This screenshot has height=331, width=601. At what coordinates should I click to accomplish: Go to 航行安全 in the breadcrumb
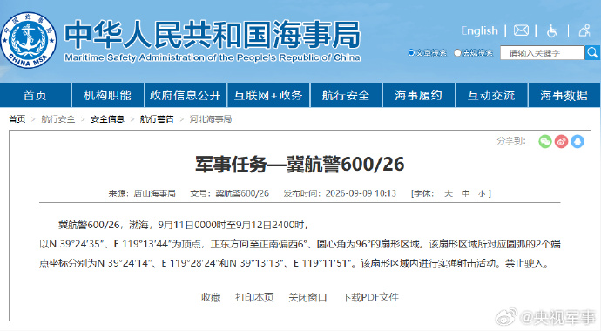point(58,119)
